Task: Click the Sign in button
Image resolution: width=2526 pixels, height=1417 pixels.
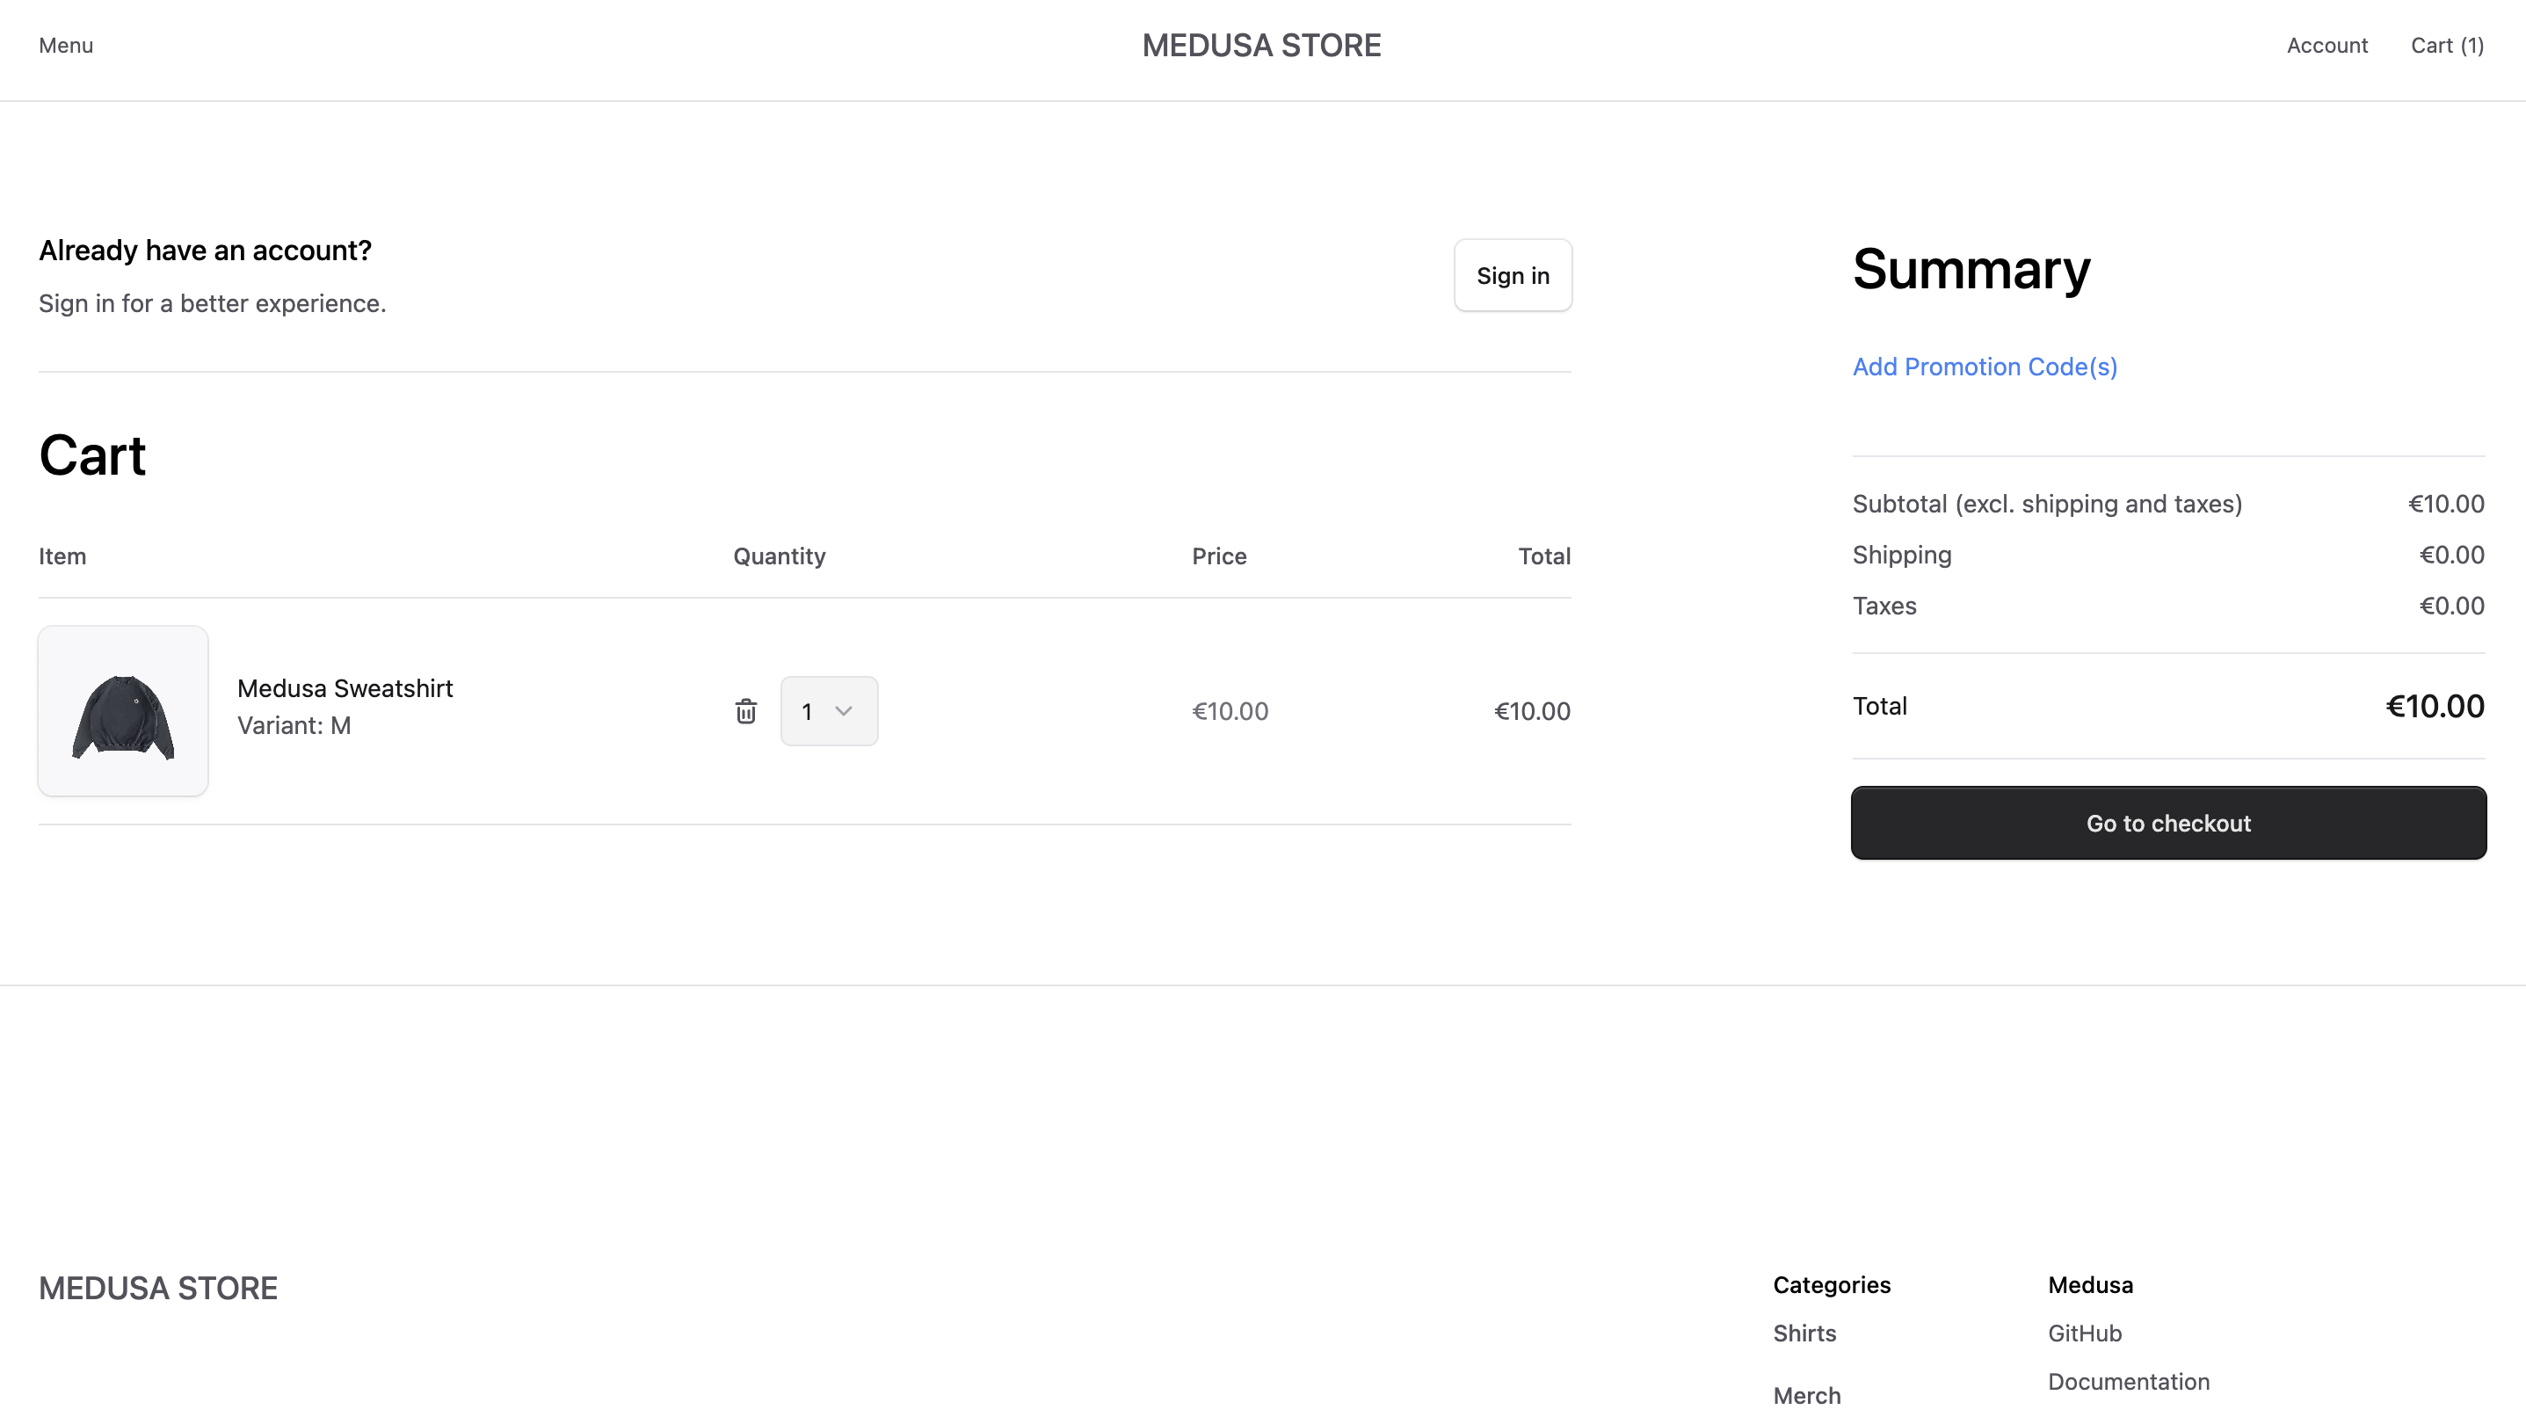Action: pos(1512,275)
